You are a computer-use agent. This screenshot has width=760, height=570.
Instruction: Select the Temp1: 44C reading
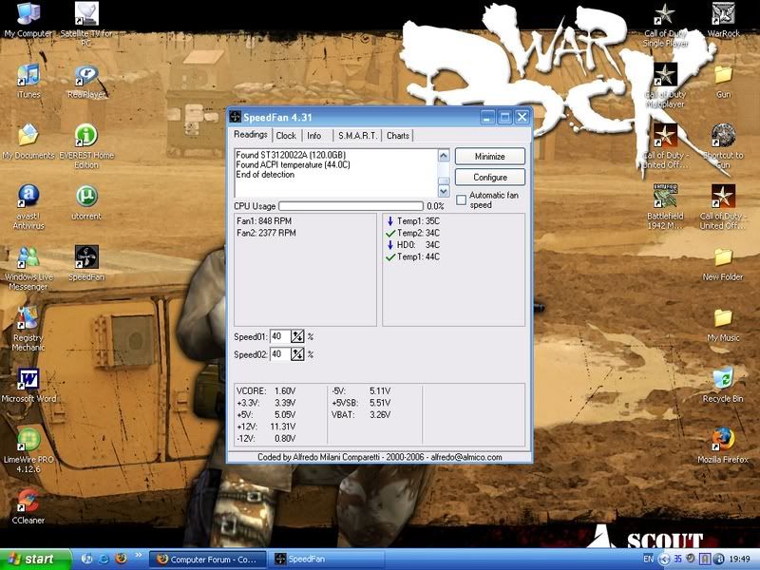click(x=412, y=256)
